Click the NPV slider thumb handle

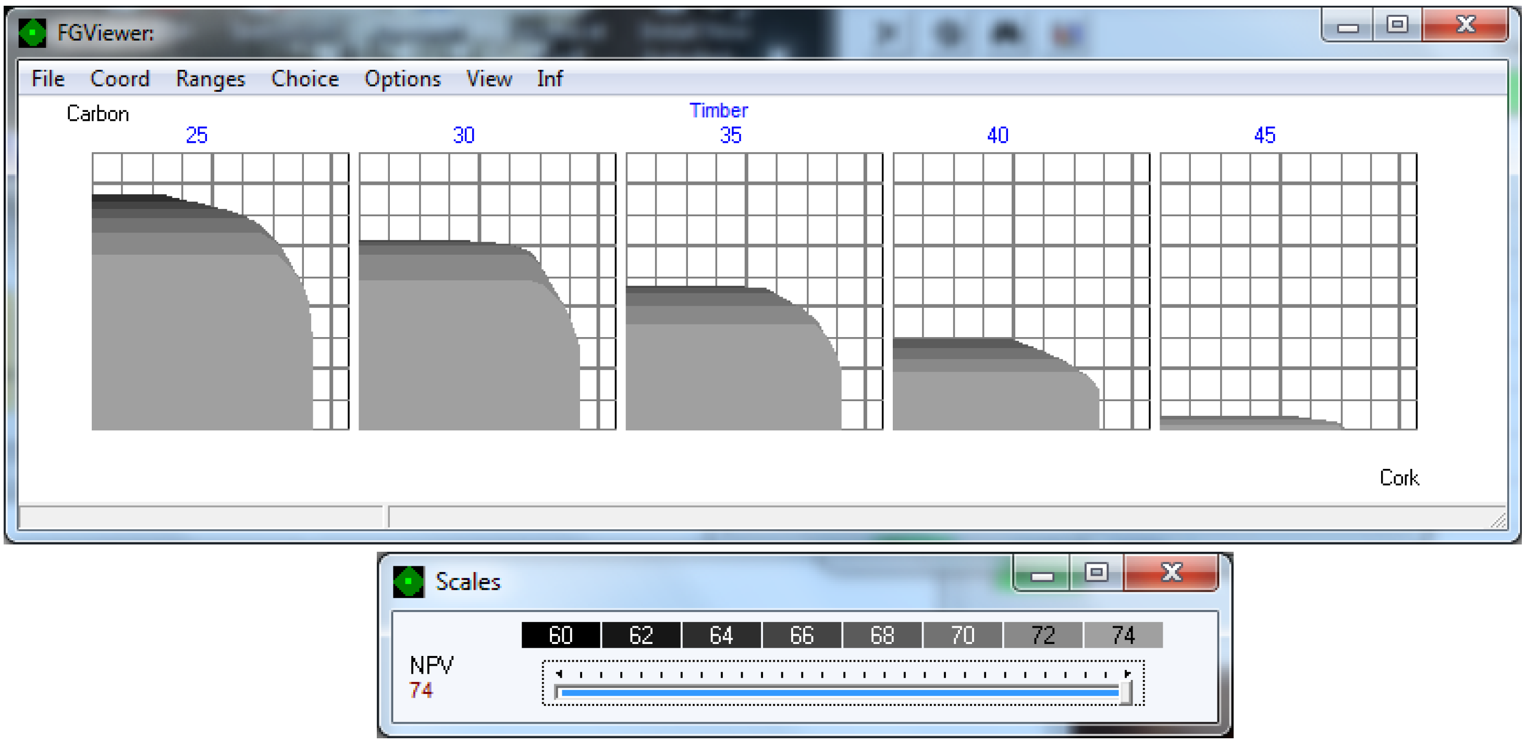tap(1126, 692)
